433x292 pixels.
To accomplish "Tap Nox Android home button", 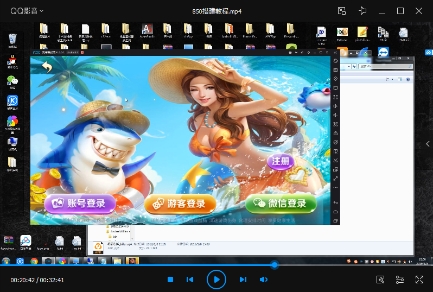I will 335,212.
